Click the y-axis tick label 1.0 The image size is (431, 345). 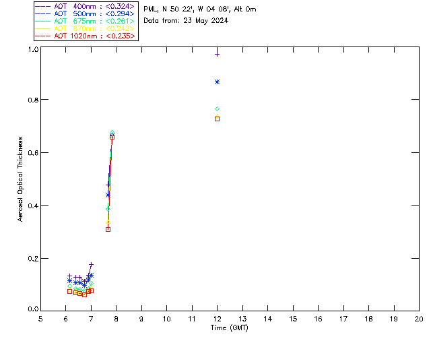(33, 49)
